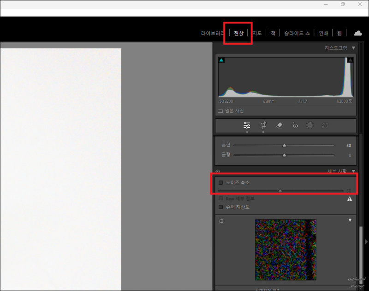Go to the 슬라이드 쇼 module

tap(297, 33)
